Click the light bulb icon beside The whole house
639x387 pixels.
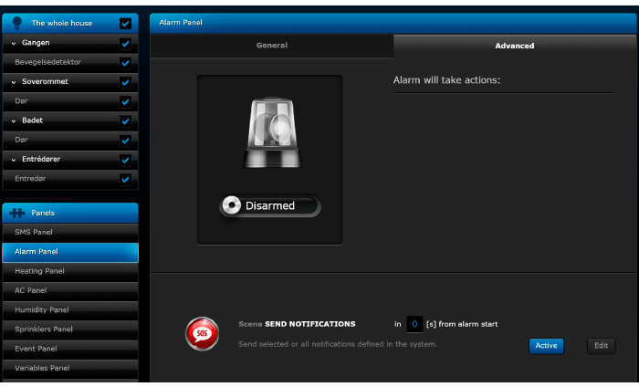point(17,24)
